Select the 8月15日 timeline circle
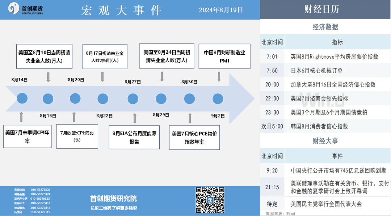 48,99
